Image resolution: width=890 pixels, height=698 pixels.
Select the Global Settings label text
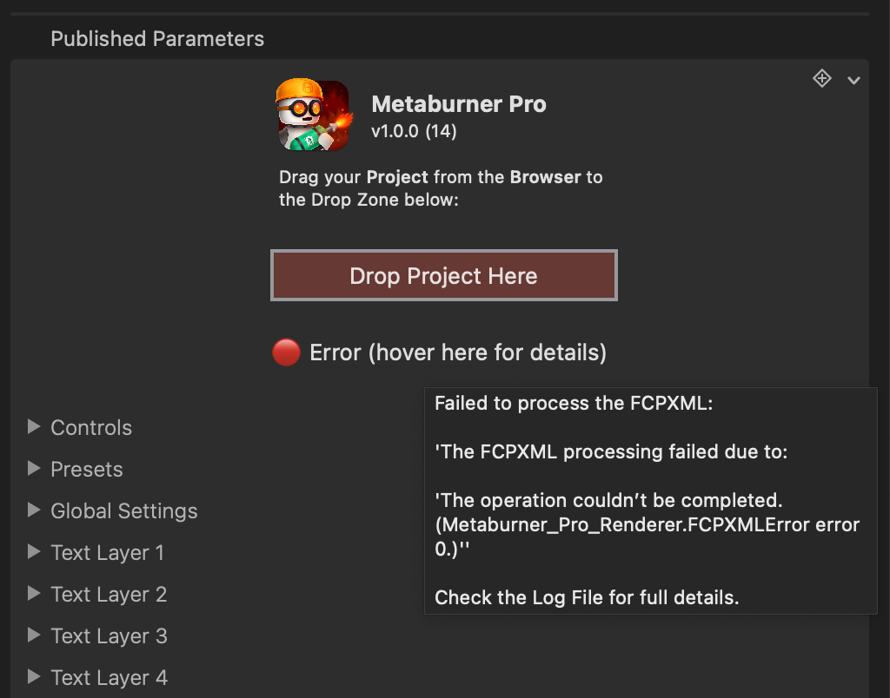pyautogui.click(x=124, y=511)
